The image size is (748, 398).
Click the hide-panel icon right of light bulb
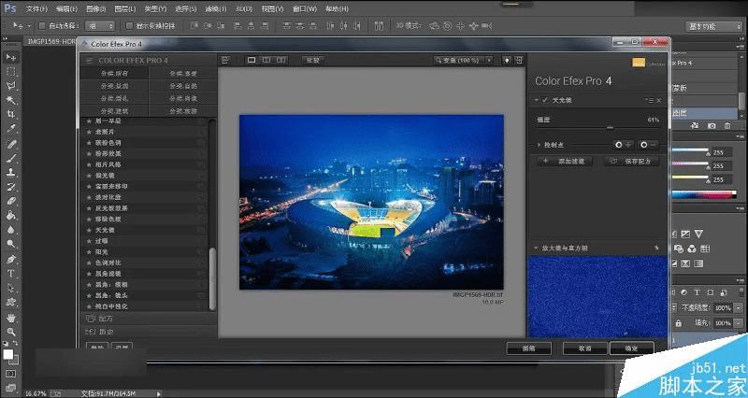coord(519,60)
